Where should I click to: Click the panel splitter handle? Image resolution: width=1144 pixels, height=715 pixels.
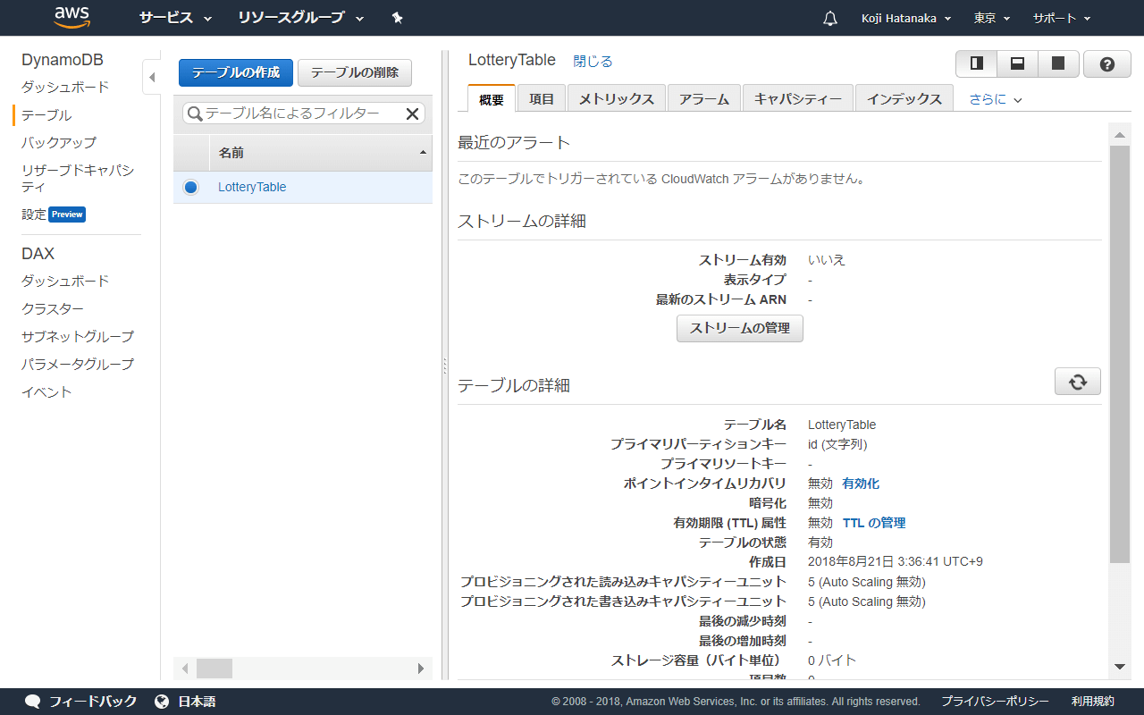[x=444, y=366]
